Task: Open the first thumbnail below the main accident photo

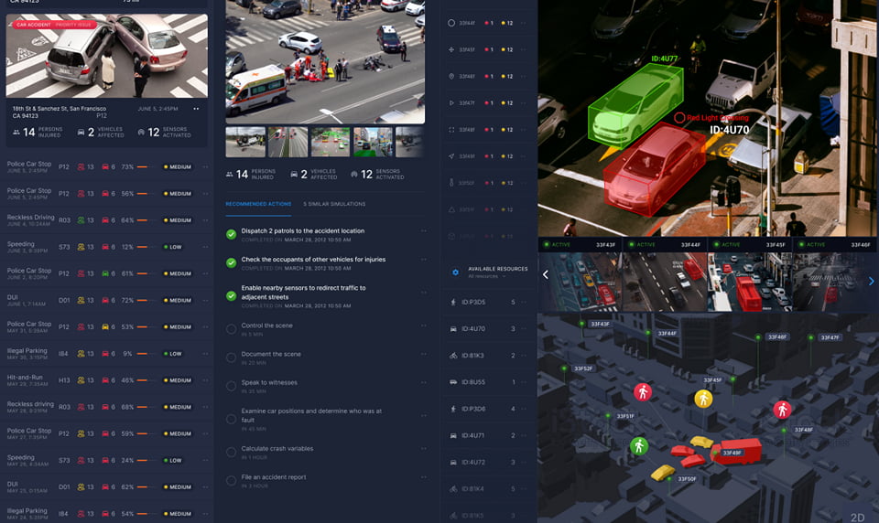Action: click(245, 143)
